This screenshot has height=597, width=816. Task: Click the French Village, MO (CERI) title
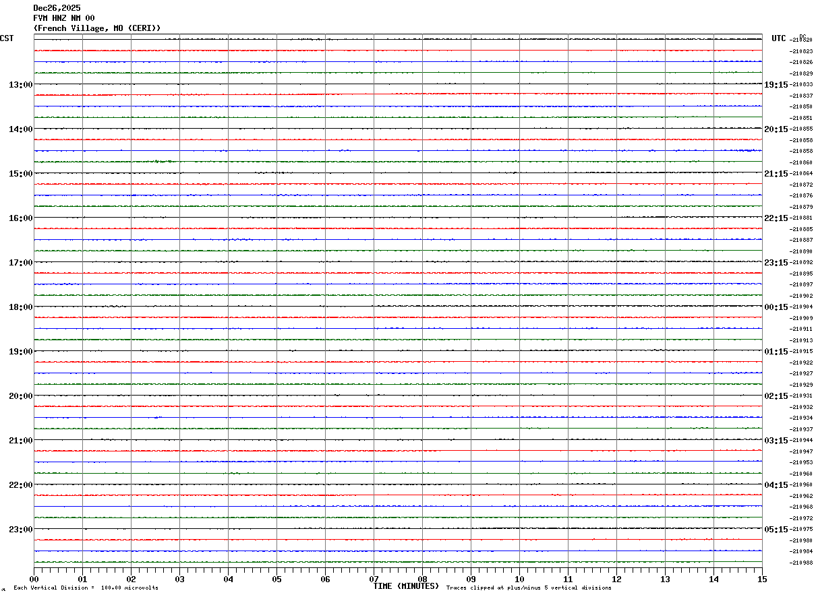coord(97,28)
